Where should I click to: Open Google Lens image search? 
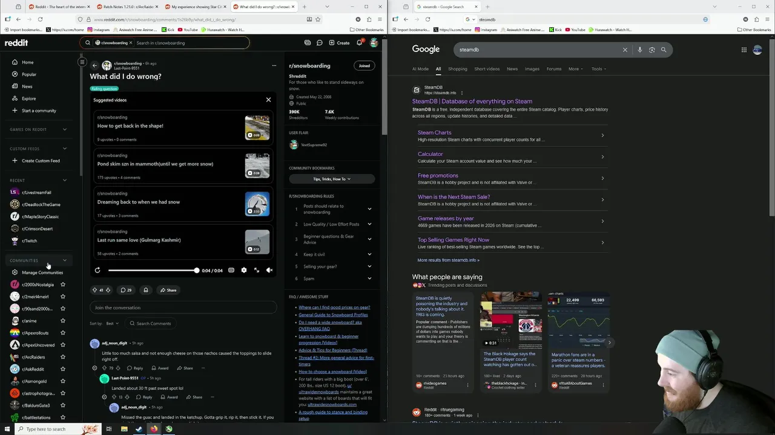coord(651,50)
